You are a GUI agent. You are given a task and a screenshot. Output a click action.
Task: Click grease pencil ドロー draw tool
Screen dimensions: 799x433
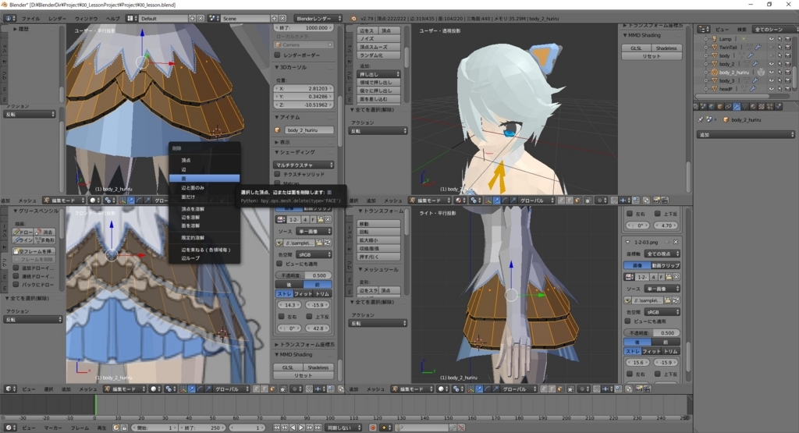point(23,232)
